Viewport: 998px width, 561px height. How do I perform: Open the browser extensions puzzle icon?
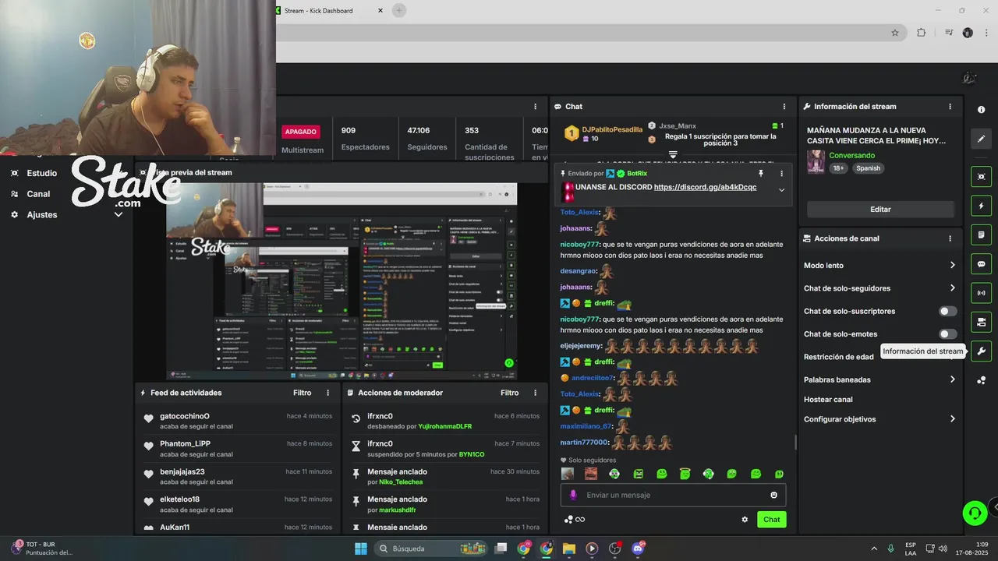pos(921,33)
